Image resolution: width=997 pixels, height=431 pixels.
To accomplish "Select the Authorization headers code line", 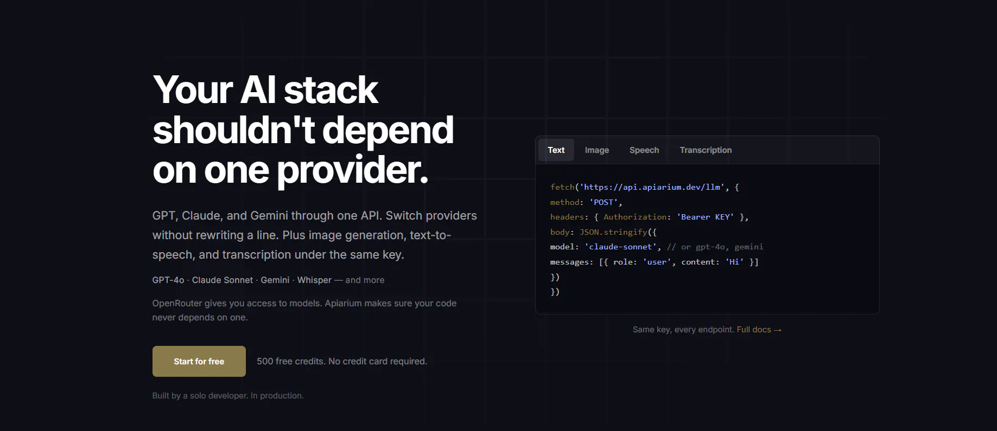I will pyautogui.click(x=649, y=217).
